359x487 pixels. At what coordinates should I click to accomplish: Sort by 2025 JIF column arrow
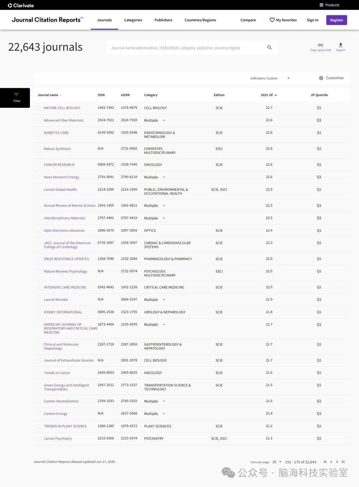(276, 95)
